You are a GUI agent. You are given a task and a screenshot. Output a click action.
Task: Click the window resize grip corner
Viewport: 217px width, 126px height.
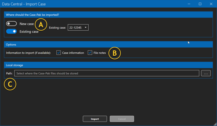tap(215, 124)
